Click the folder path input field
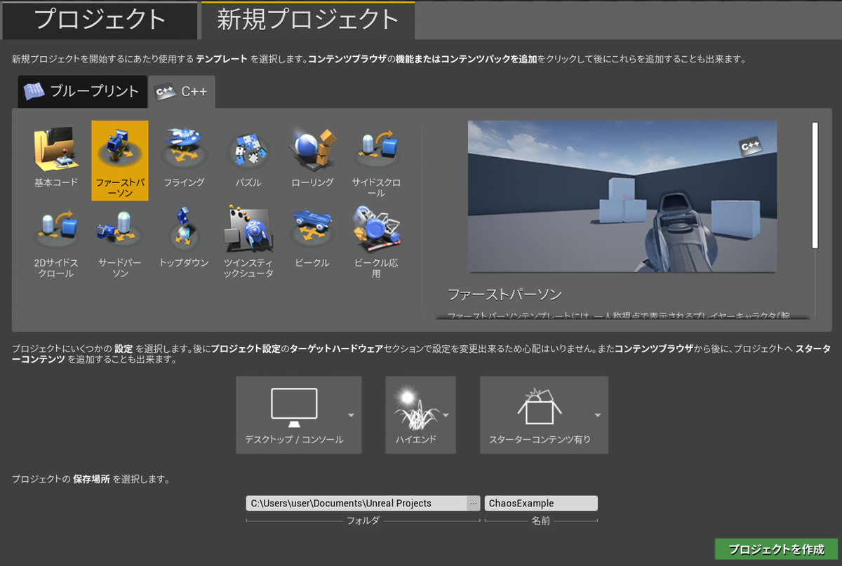Image resolution: width=842 pixels, height=566 pixels. (356, 503)
